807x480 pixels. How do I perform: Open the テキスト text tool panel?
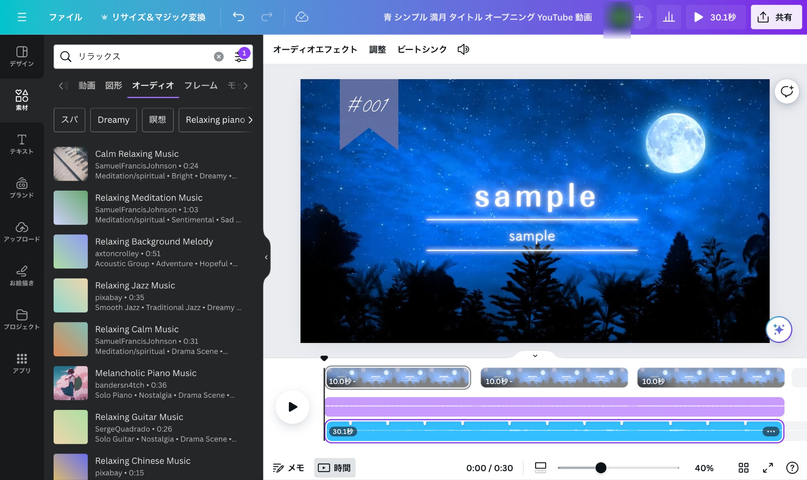(x=22, y=144)
